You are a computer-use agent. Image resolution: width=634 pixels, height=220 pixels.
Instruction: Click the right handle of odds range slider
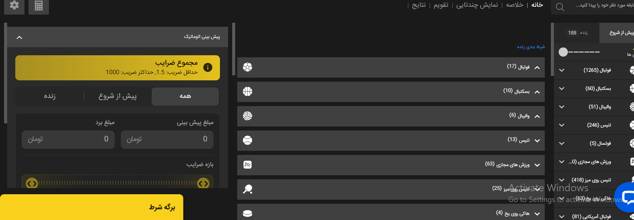[x=203, y=183]
